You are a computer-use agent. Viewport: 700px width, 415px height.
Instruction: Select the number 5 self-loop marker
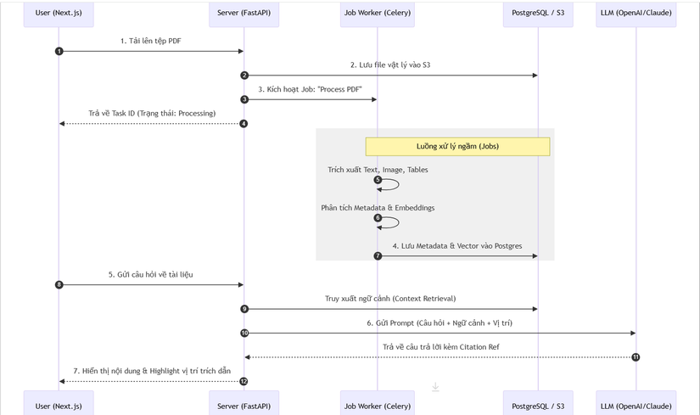point(378,180)
